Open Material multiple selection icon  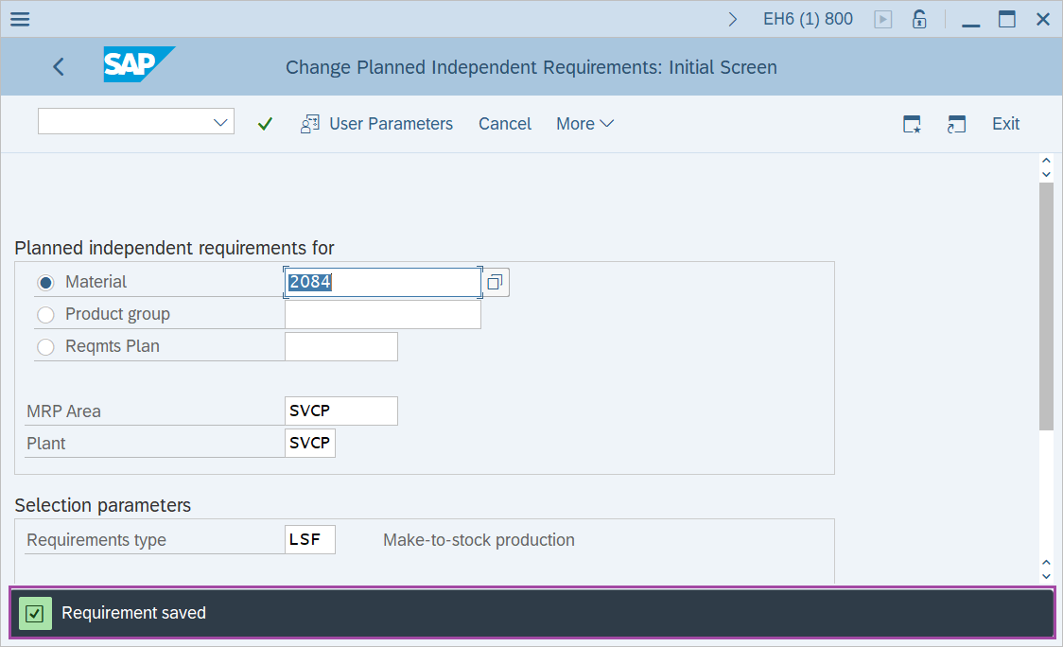[x=495, y=283]
